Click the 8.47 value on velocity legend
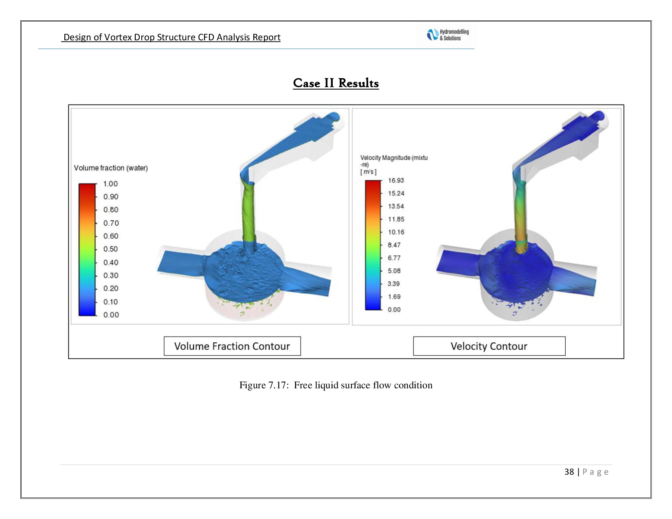The height and width of the screenshot is (519, 672). pyautogui.click(x=394, y=245)
